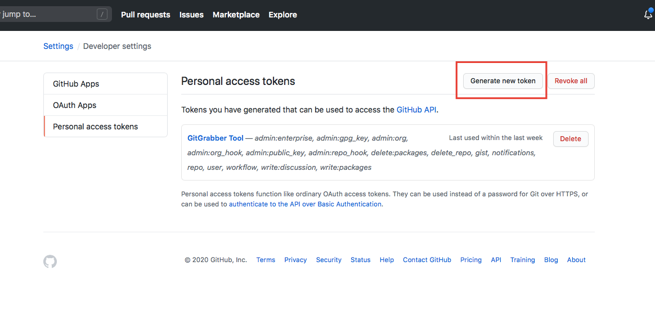
Task: Open the Marketplace menu item
Action: (x=236, y=15)
